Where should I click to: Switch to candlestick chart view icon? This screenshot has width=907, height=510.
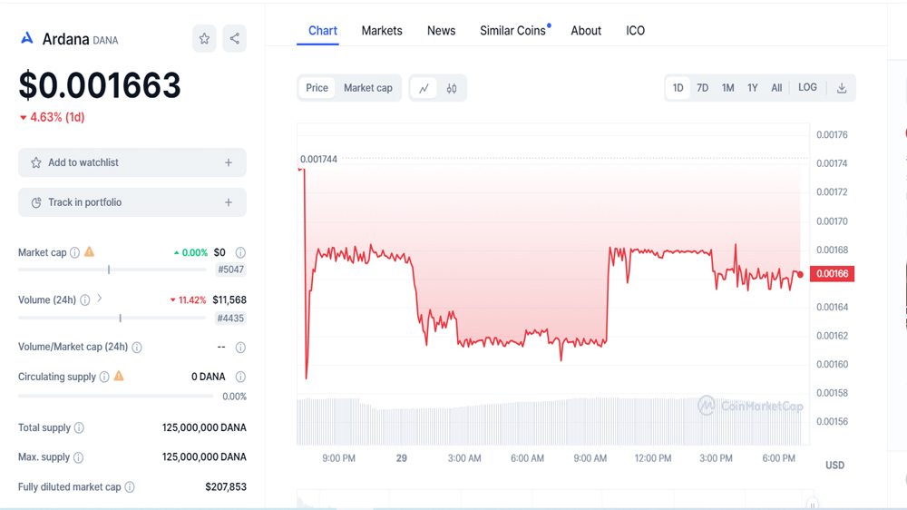pos(452,88)
